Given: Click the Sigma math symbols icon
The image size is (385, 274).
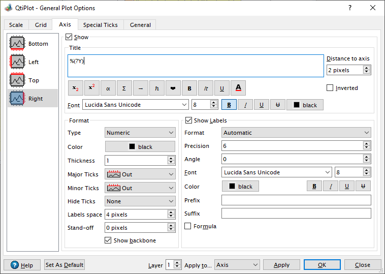Looking at the screenshot, I should point(124,88).
